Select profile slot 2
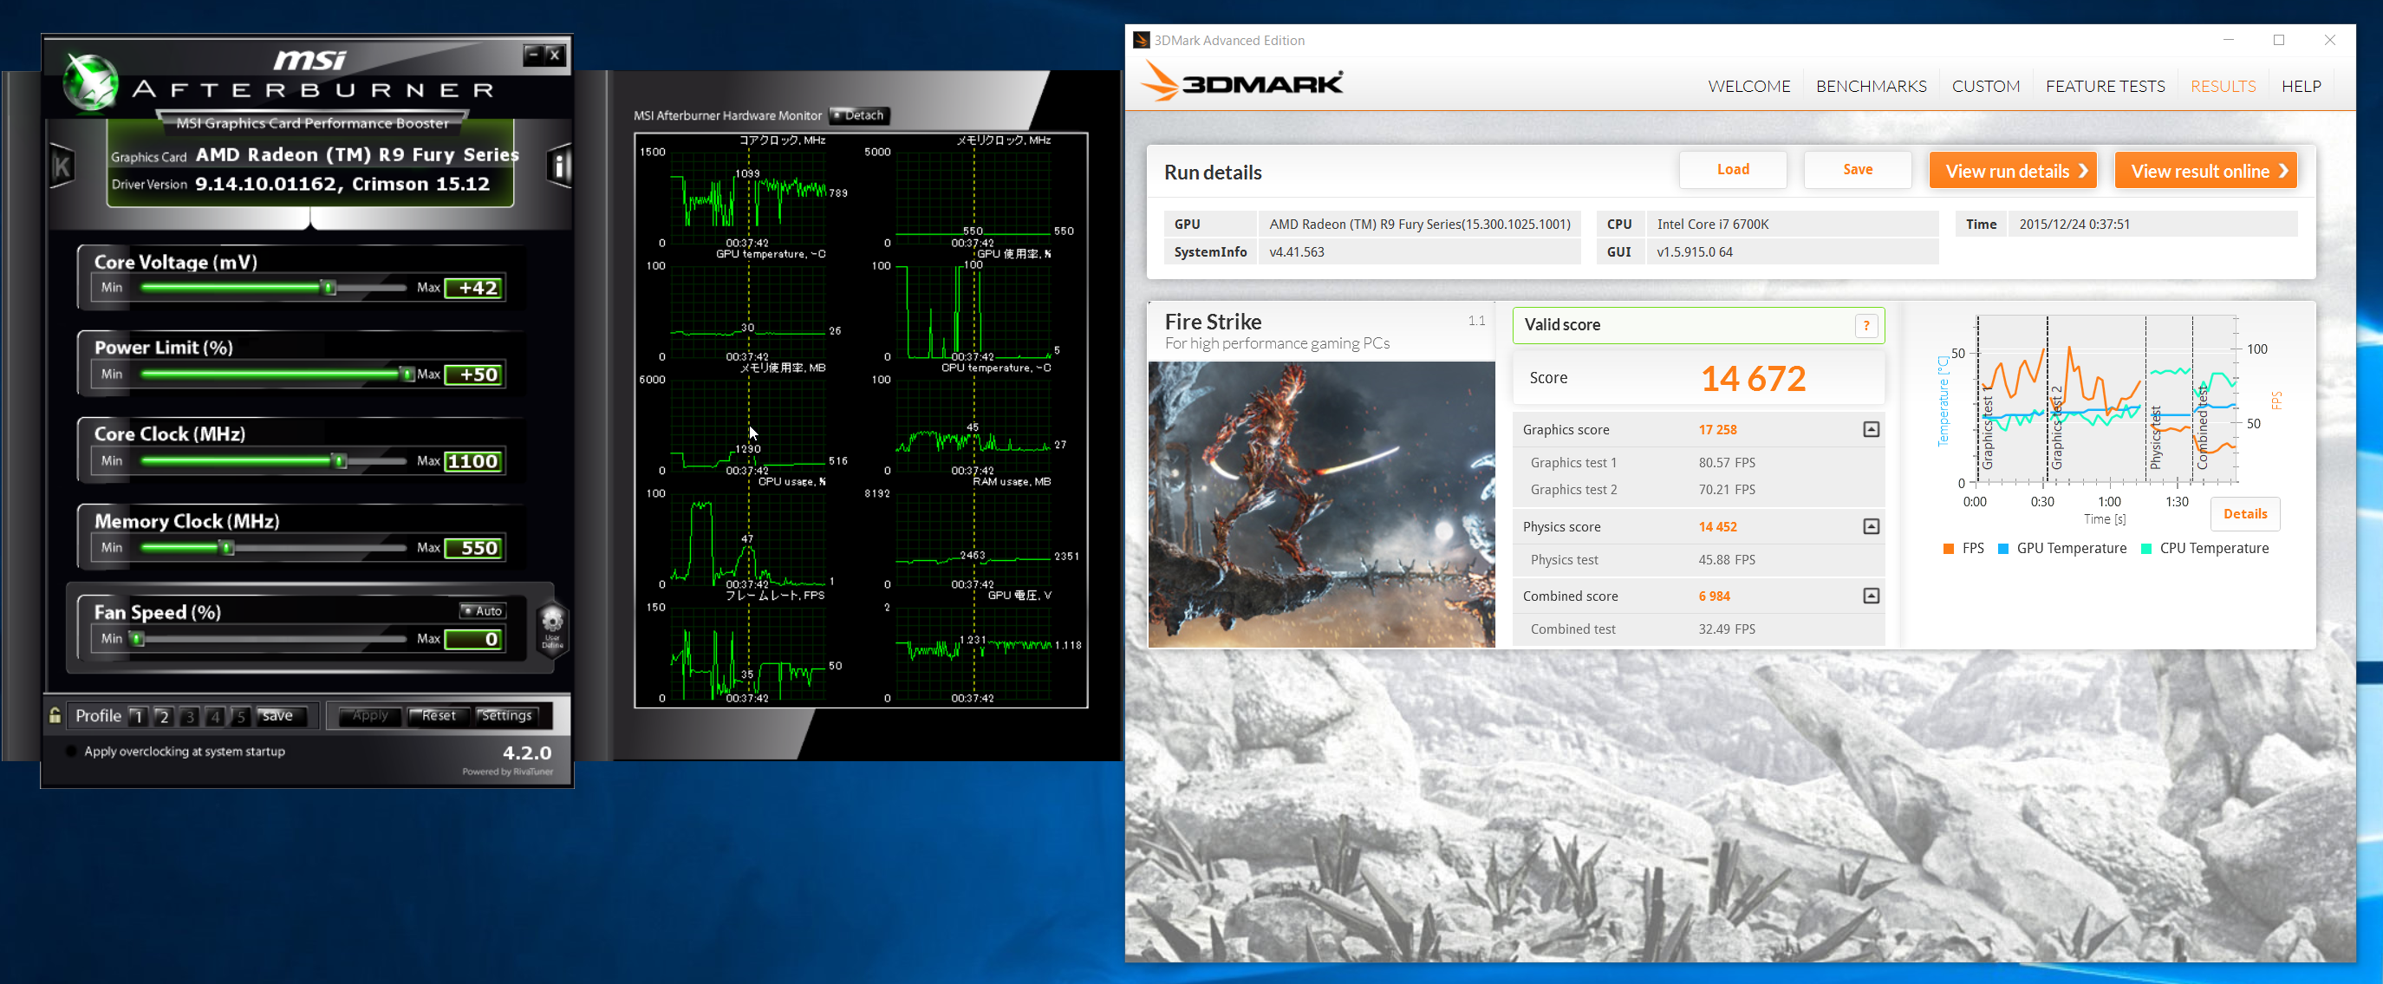The width and height of the screenshot is (2383, 984). pyautogui.click(x=164, y=717)
